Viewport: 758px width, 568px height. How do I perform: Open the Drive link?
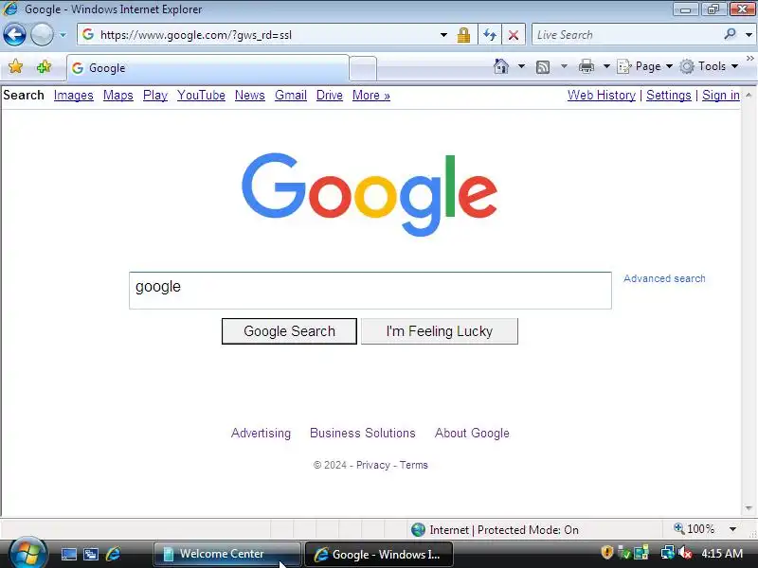329,96
